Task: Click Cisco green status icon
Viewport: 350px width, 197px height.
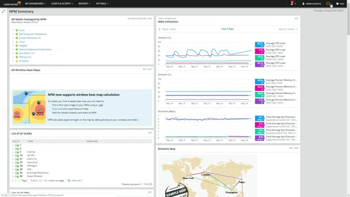Action: click(17, 30)
